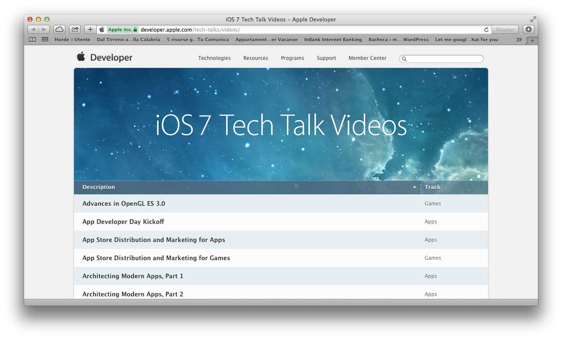Sort the table by Description column
The height and width of the screenshot is (339, 562).
click(98, 187)
